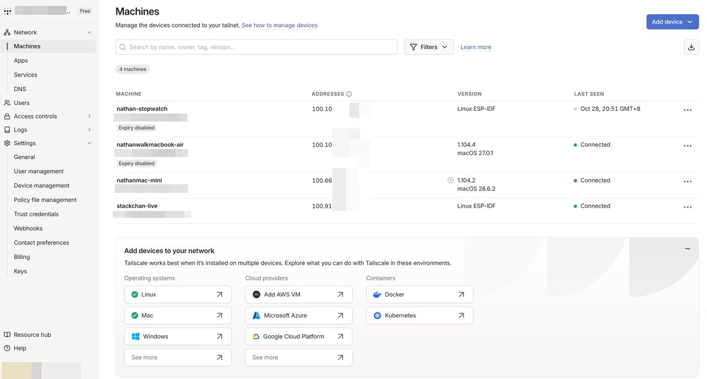This screenshot has width=707, height=379.
Task: Click See more under Operating systems
Action: [177, 357]
